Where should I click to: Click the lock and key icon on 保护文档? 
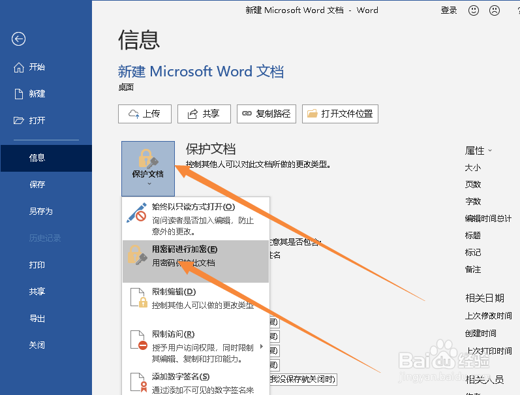148,159
